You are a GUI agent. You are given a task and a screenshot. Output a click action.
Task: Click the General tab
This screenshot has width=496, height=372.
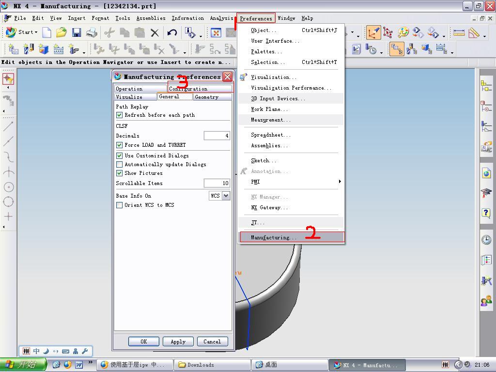(x=175, y=97)
